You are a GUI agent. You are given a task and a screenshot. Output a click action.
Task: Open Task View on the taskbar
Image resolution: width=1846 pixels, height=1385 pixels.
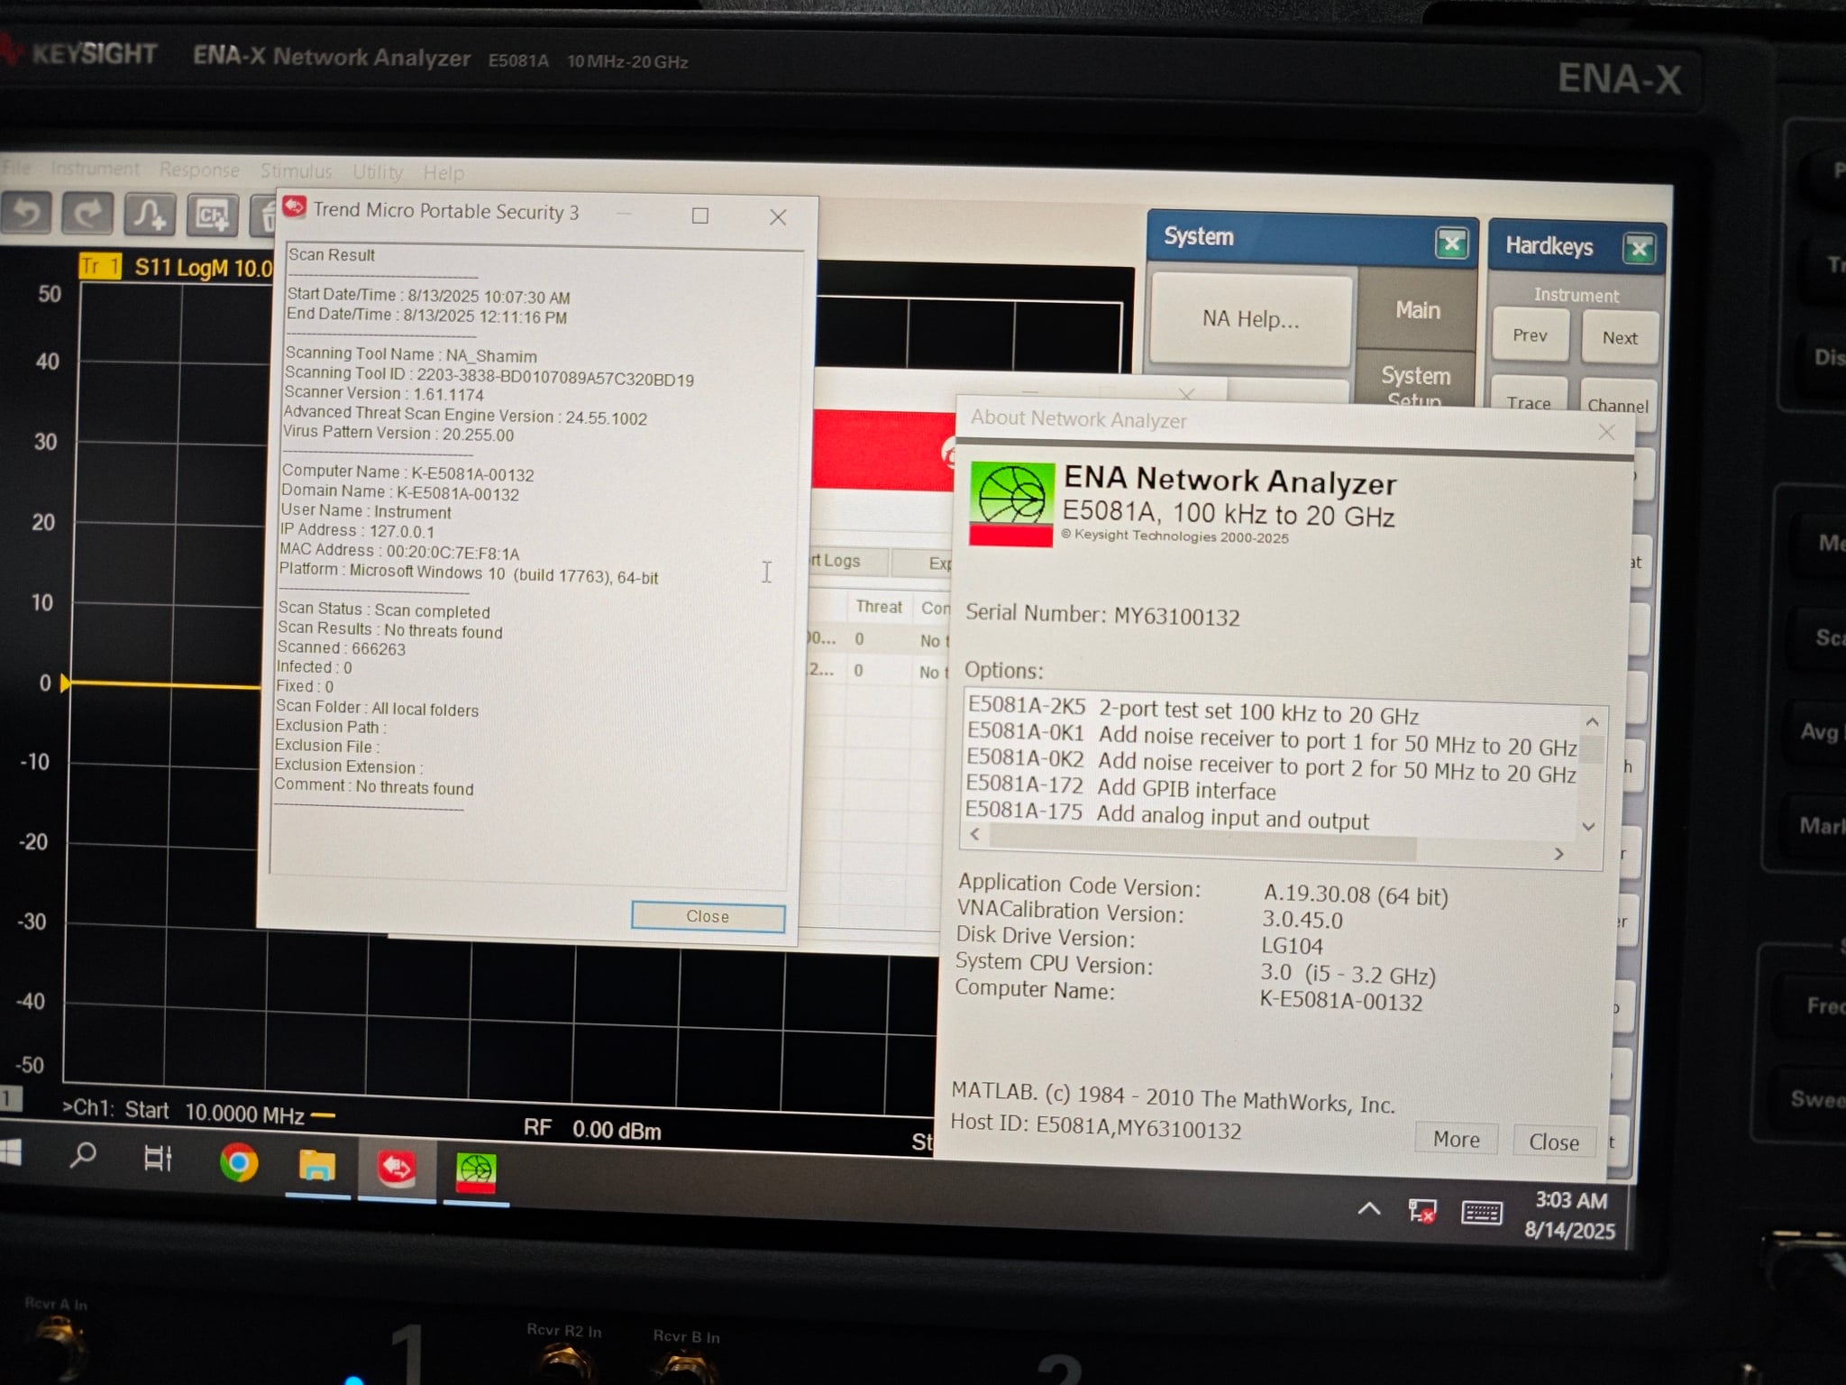[158, 1159]
